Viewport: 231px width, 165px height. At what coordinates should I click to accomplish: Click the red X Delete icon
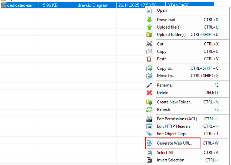(x=149, y=92)
